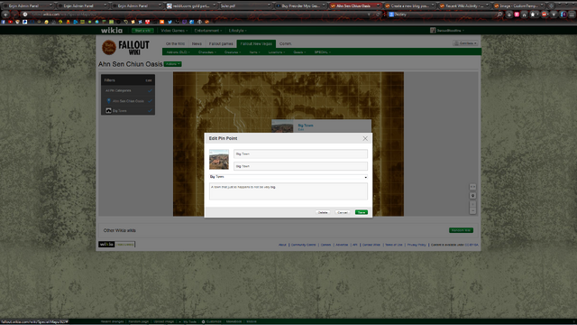Screen dimensions: 577x325
Task: Click the pin name field containing Big Town
Action: click(x=300, y=154)
